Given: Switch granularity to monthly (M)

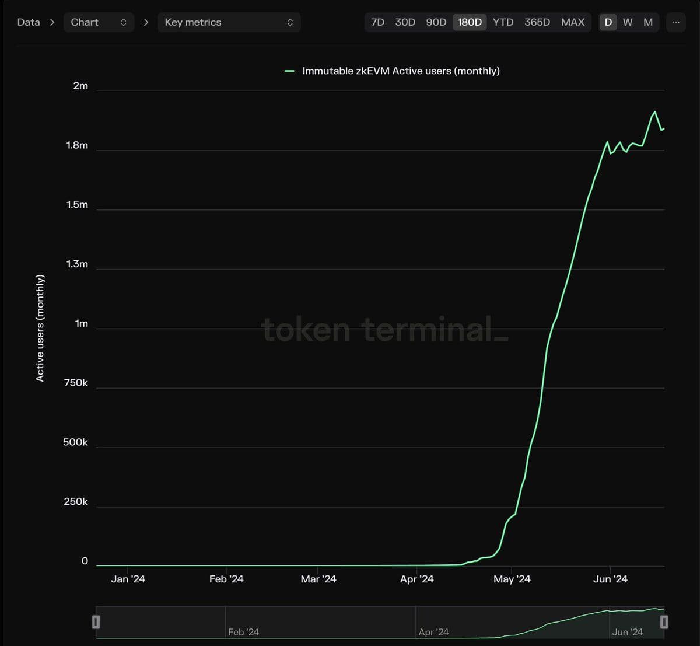Looking at the screenshot, I should pos(648,22).
